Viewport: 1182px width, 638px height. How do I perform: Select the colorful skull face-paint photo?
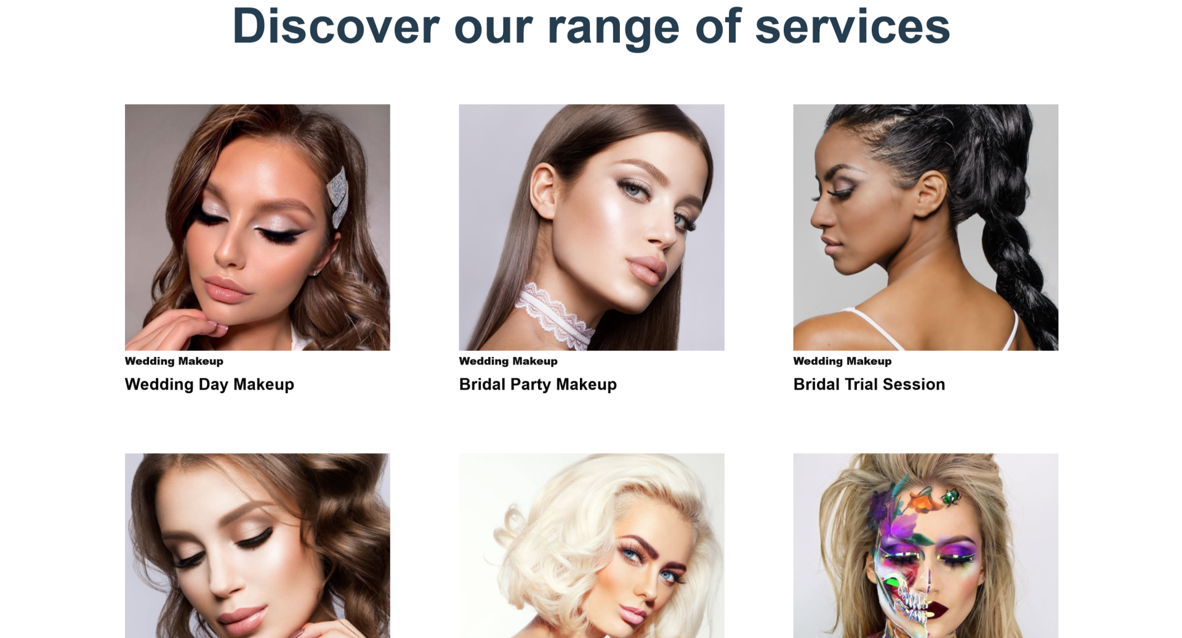pyautogui.click(x=926, y=546)
